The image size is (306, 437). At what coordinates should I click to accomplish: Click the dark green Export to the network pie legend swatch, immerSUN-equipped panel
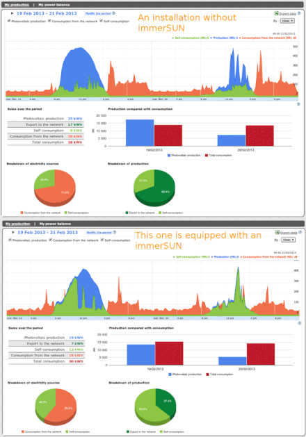tap(128, 431)
